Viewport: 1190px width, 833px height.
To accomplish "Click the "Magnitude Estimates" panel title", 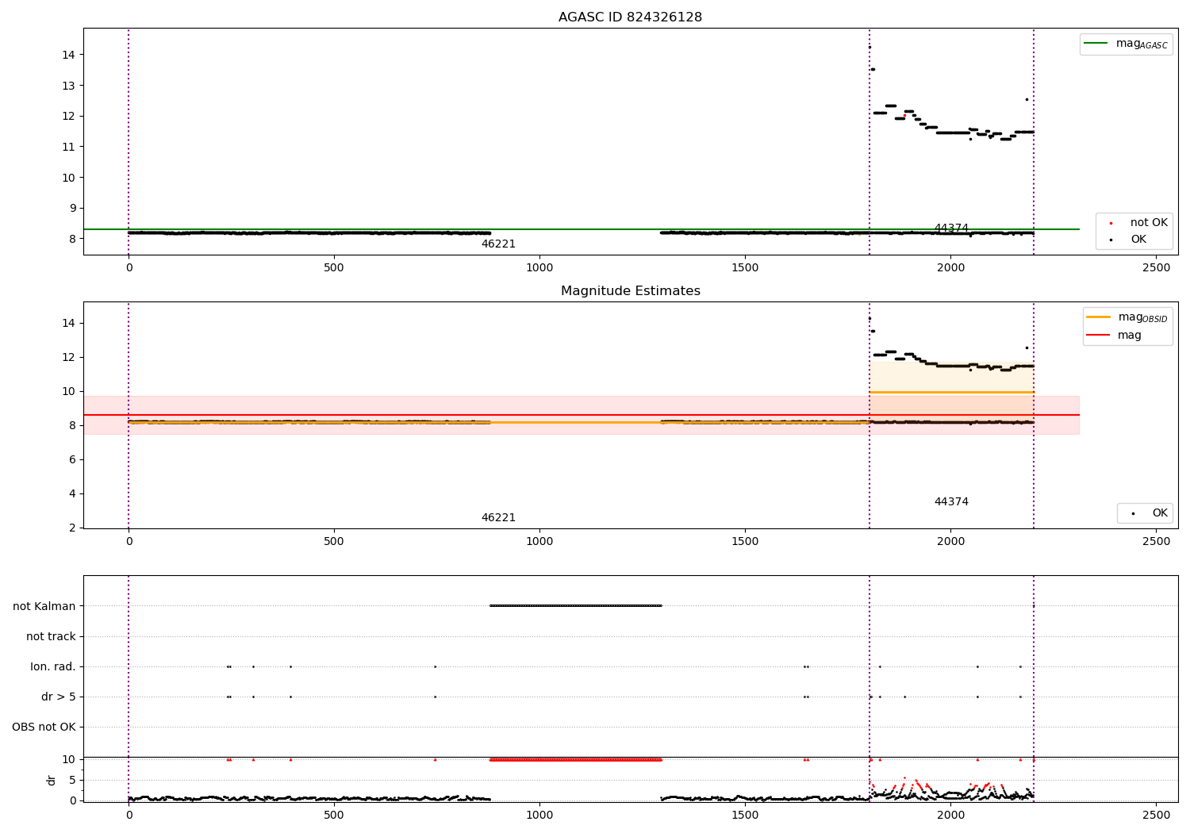I will (x=630, y=291).
